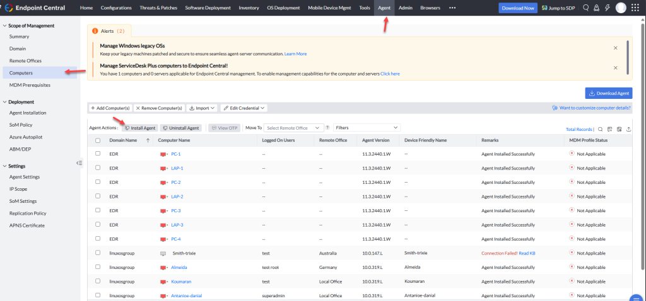646x301 pixels.
Task: Click the Endpoint Central logo
Action: (x=8, y=8)
